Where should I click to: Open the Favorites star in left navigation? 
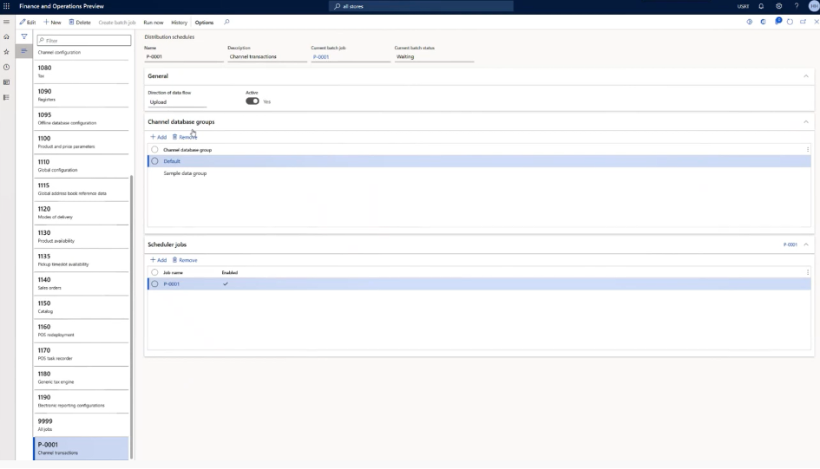coord(7,52)
